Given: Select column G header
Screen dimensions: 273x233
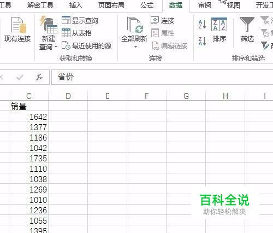Looking at the screenshot, I should point(186,96).
